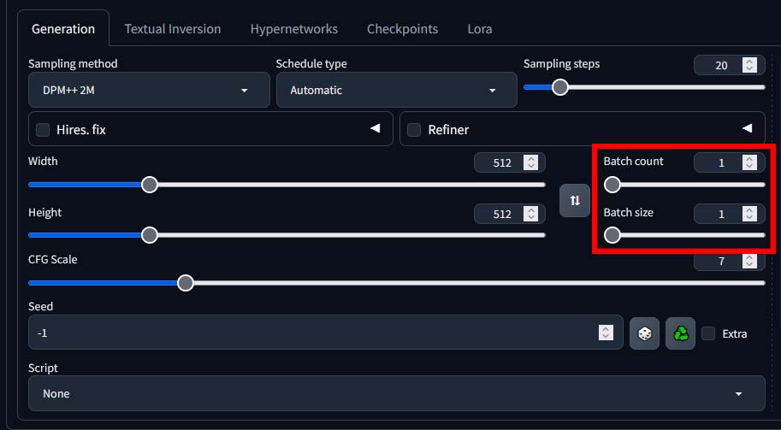The height and width of the screenshot is (430, 781).
Task: Click the Seed field spinner arrows
Action: tap(606, 333)
